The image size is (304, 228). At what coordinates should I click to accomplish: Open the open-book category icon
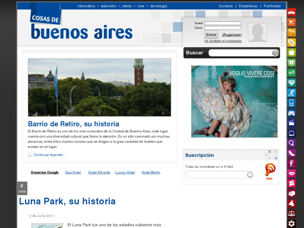point(291,63)
